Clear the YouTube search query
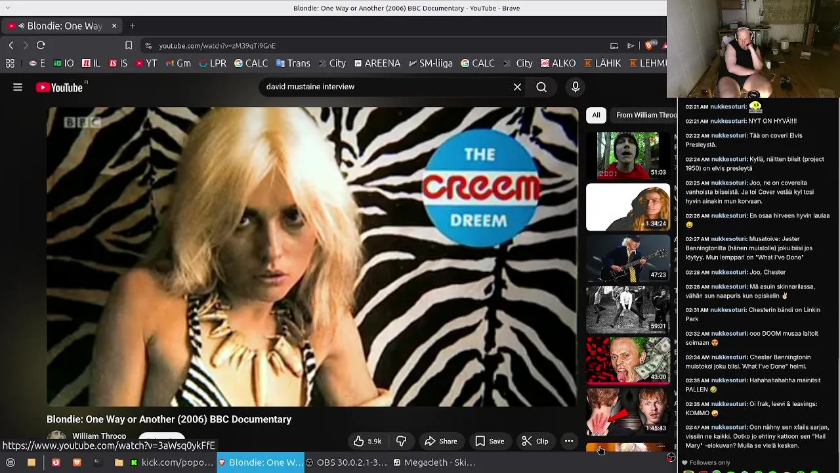Screen dimensions: 840x473 [517, 87]
